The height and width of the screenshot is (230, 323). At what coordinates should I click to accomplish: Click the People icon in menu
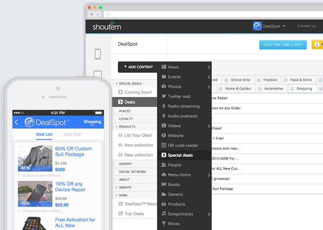coord(164,165)
